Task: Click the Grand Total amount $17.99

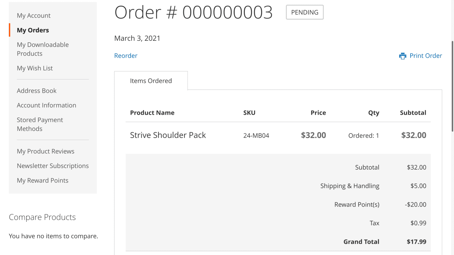Action: pyautogui.click(x=416, y=242)
